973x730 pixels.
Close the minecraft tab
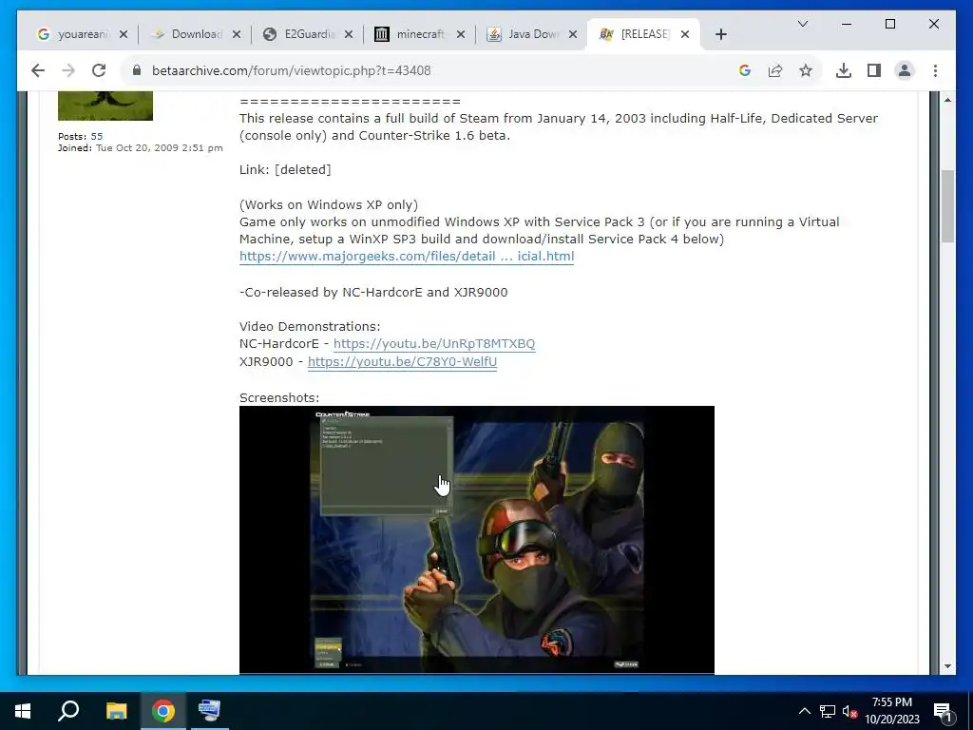click(461, 34)
